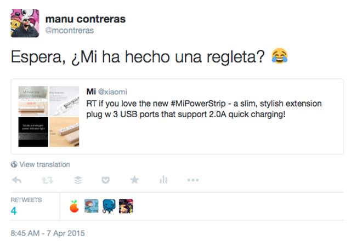Click the globe icon beside View translation
The image size is (351, 252).
click(14, 164)
